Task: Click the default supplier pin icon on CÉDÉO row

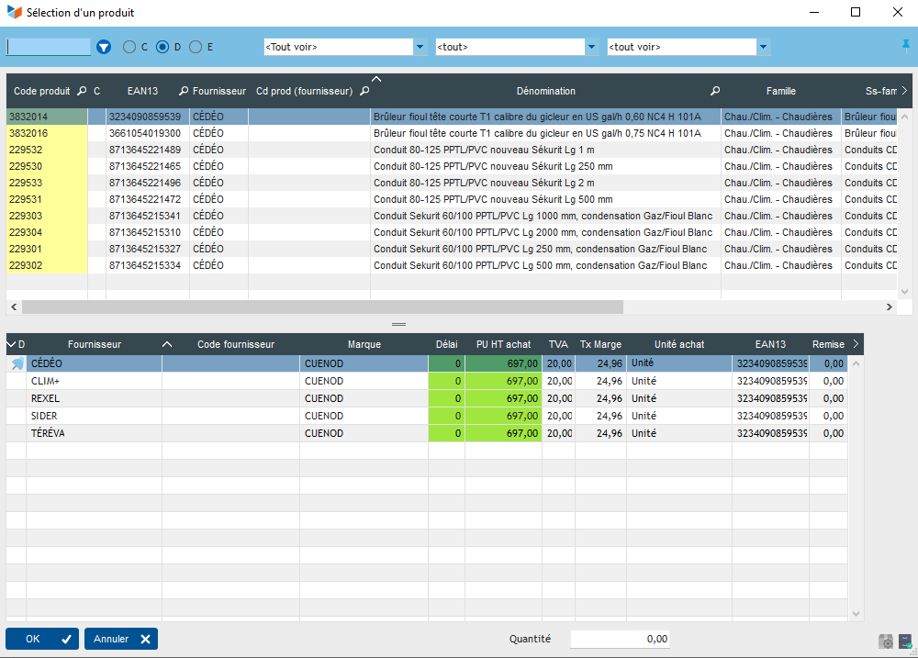Action: click(x=17, y=364)
